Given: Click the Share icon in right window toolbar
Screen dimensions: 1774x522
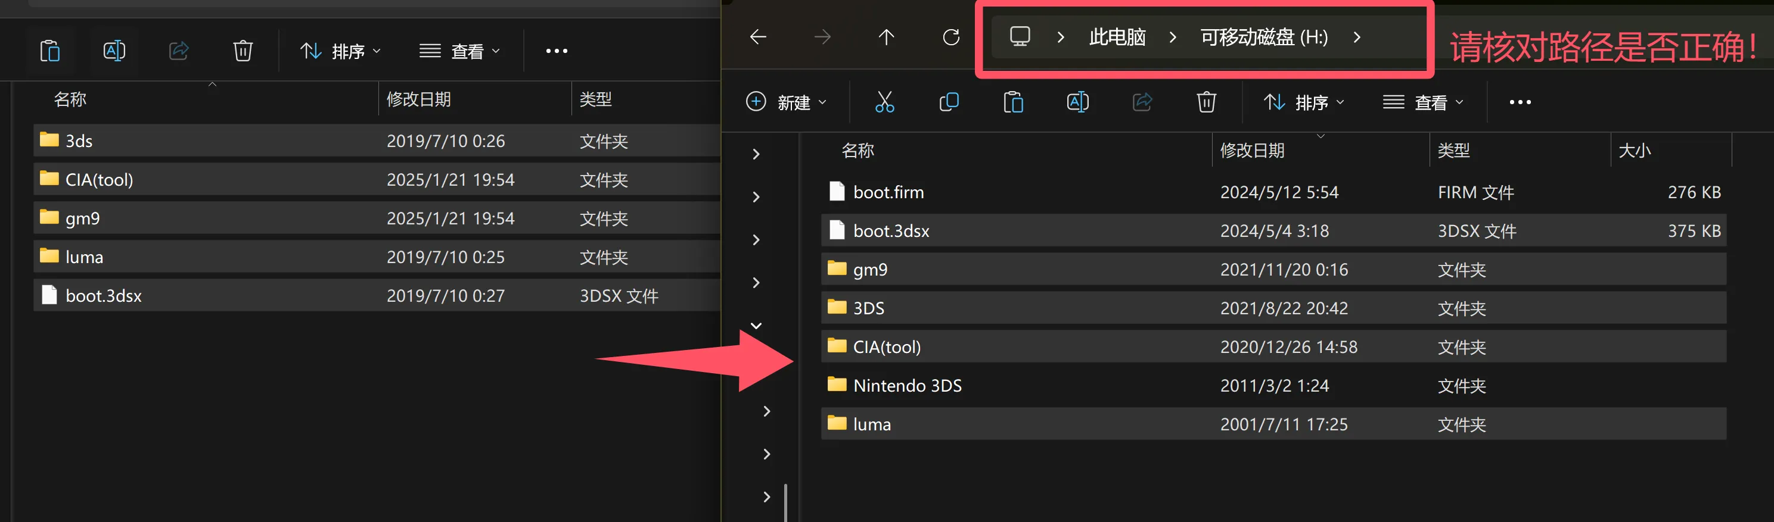Looking at the screenshot, I should pos(1142,102).
